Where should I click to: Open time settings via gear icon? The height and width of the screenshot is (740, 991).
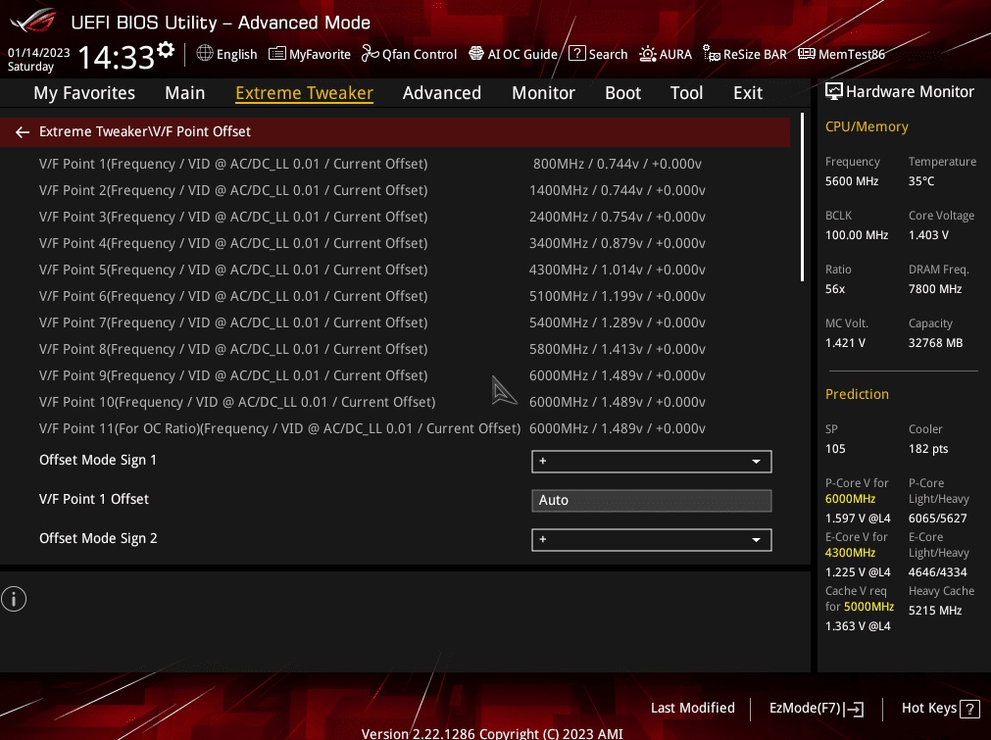point(166,50)
